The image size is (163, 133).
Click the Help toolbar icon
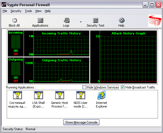(x=121, y=20)
